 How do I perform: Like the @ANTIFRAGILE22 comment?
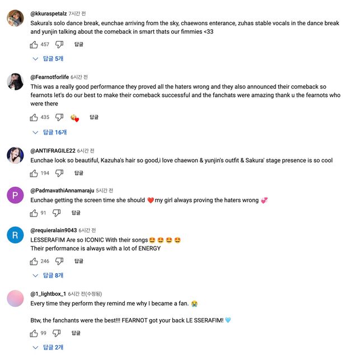34,173
